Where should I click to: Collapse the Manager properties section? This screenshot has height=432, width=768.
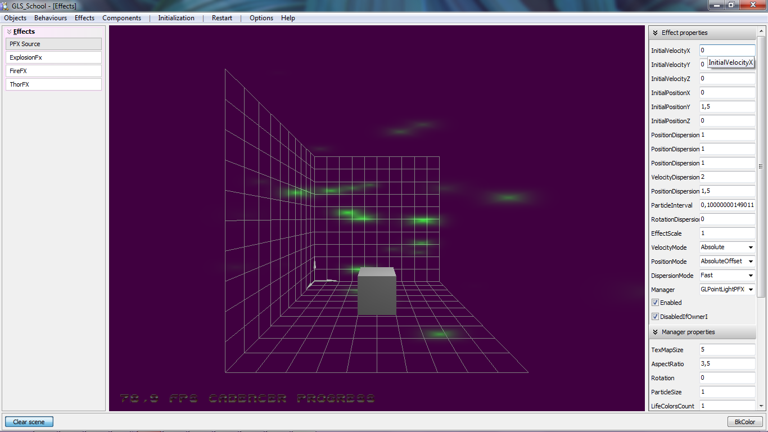tap(656, 332)
